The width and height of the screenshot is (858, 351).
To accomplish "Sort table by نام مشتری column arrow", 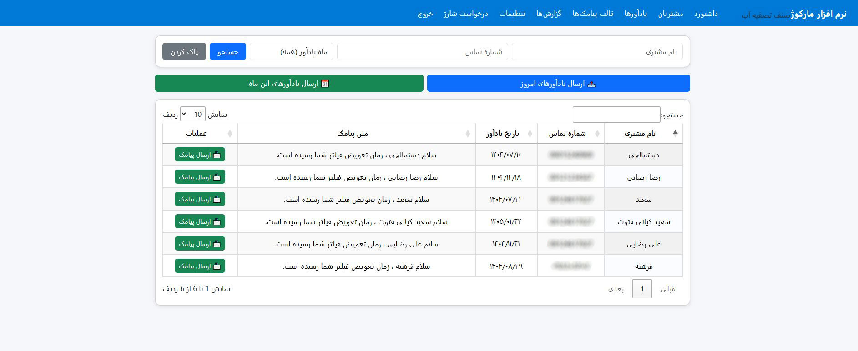I will [x=675, y=133].
